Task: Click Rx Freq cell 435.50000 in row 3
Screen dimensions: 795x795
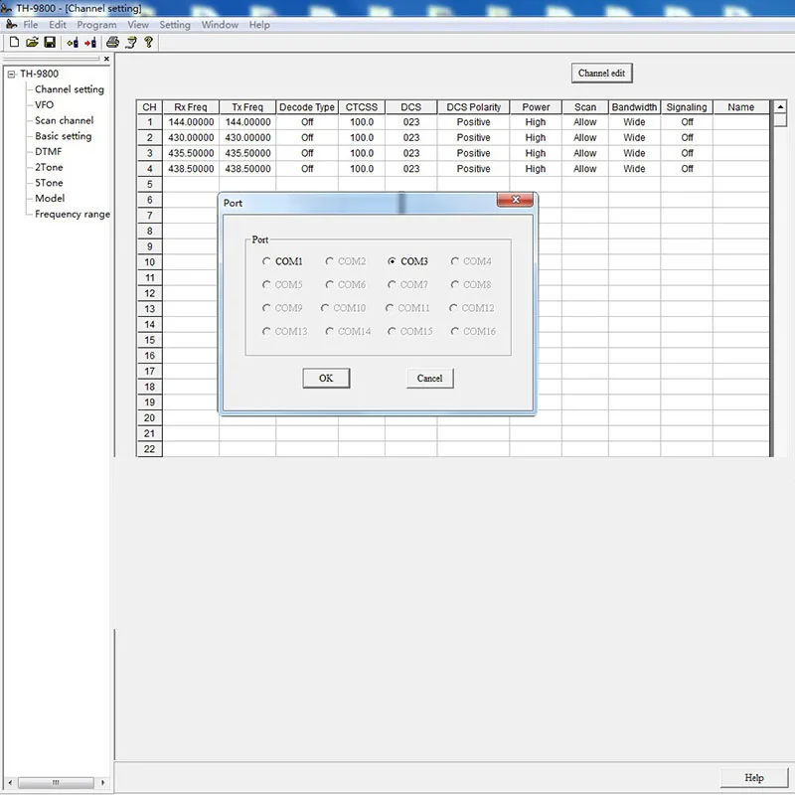Action: pyautogui.click(x=191, y=153)
